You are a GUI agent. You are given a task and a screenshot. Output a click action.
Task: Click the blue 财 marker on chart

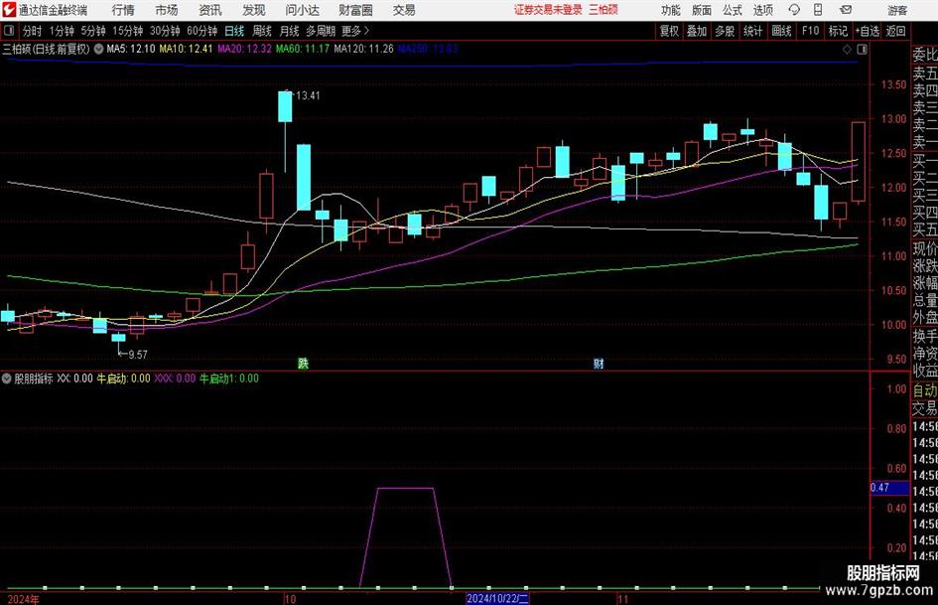coord(599,363)
